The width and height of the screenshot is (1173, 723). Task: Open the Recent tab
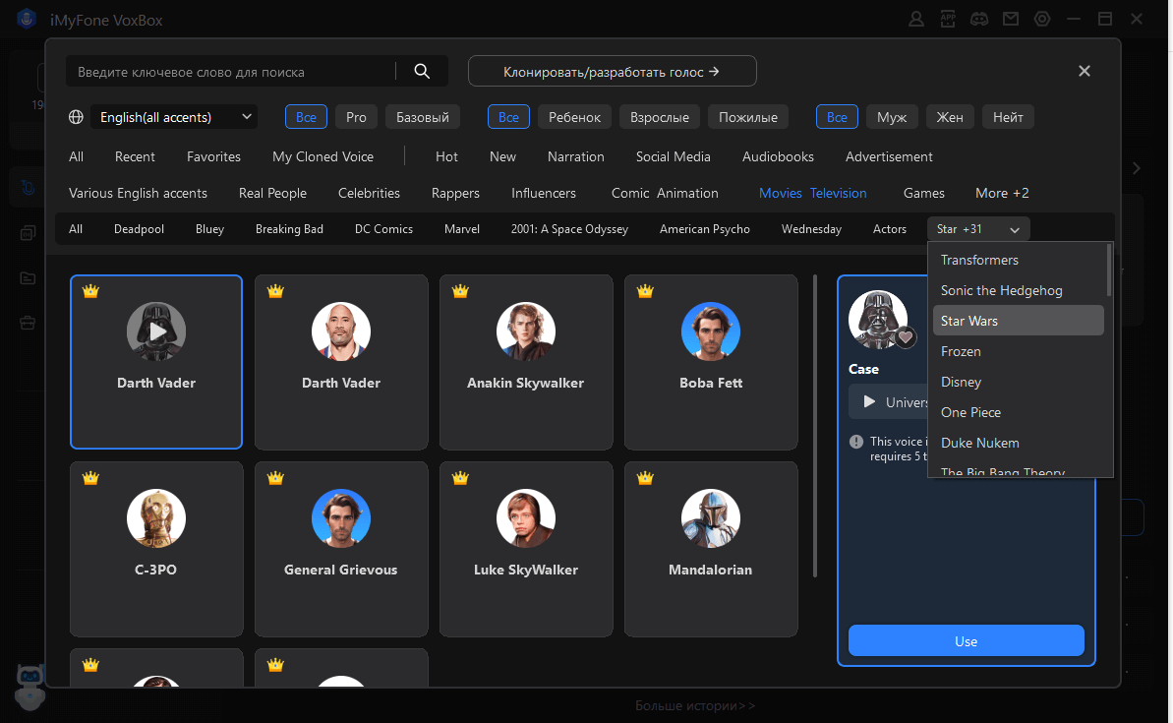coord(135,156)
